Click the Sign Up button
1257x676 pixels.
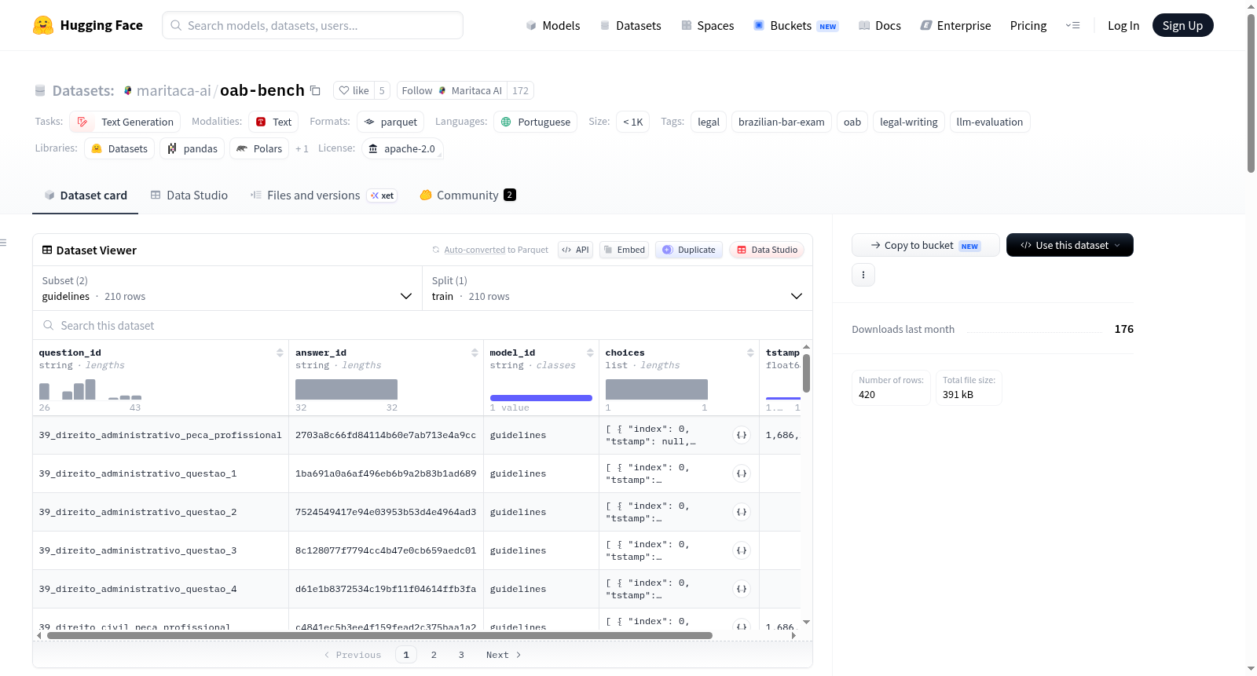1182,25
